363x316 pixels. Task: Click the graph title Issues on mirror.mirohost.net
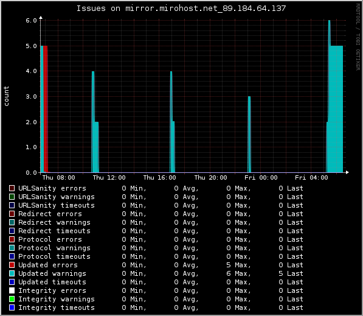click(x=181, y=9)
